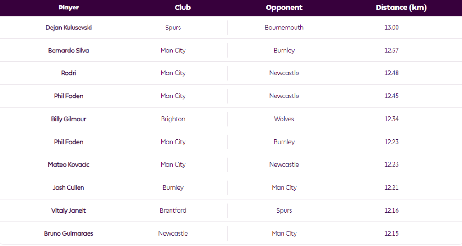Select Bruno Guimaraes in the player column
The image size is (462, 246).
pyautogui.click(x=69, y=233)
